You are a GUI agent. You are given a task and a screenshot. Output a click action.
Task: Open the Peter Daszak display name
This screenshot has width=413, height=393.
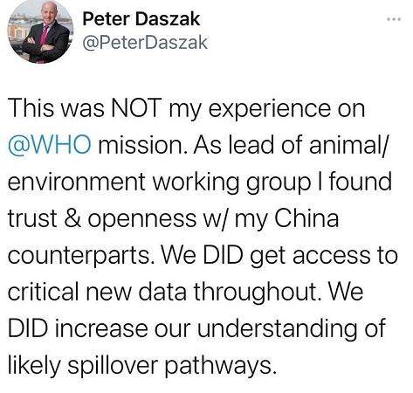click(141, 19)
